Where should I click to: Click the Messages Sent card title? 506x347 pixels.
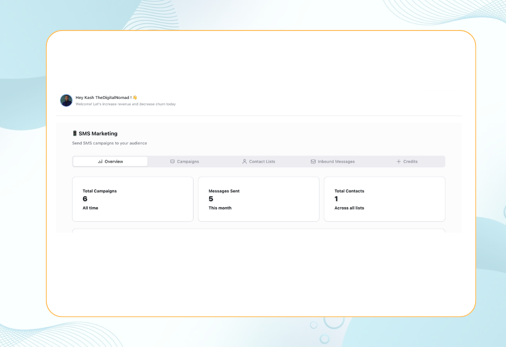tap(224, 191)
